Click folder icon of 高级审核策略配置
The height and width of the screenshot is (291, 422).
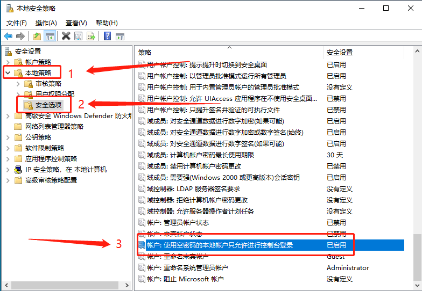[x=18, y=180]
